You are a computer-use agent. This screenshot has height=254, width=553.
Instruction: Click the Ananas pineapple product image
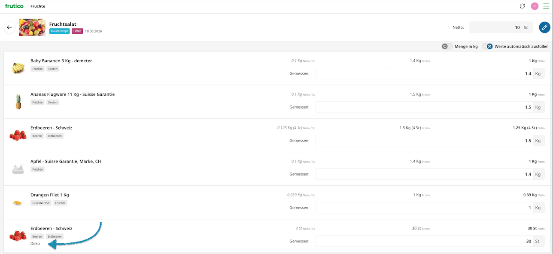[x=18, y=102]
